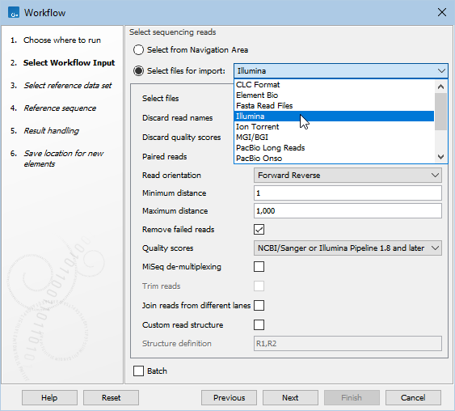Proceed with the Next button
The width and height of the screenshot is (455, 411).
coord(290,397)
